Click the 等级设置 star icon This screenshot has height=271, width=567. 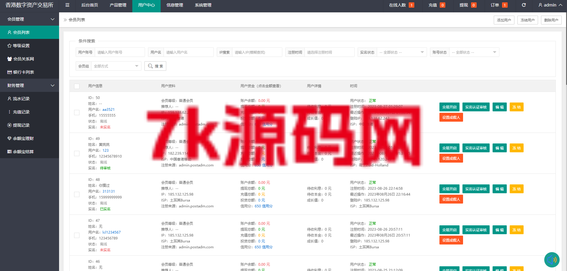click(x=9, y=46)
